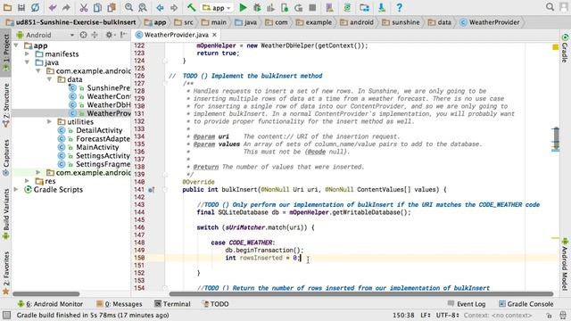Open the AVD Manager icon
This screenshot has width=571, height=321.
[329, 7]
